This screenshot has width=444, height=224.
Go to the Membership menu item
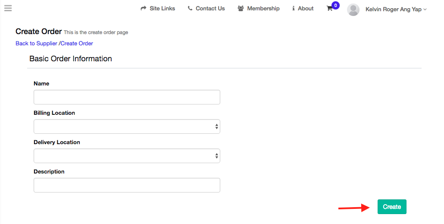coord(263,9)
